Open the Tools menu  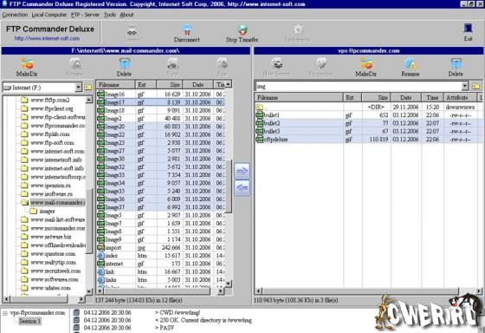(110, 15)
